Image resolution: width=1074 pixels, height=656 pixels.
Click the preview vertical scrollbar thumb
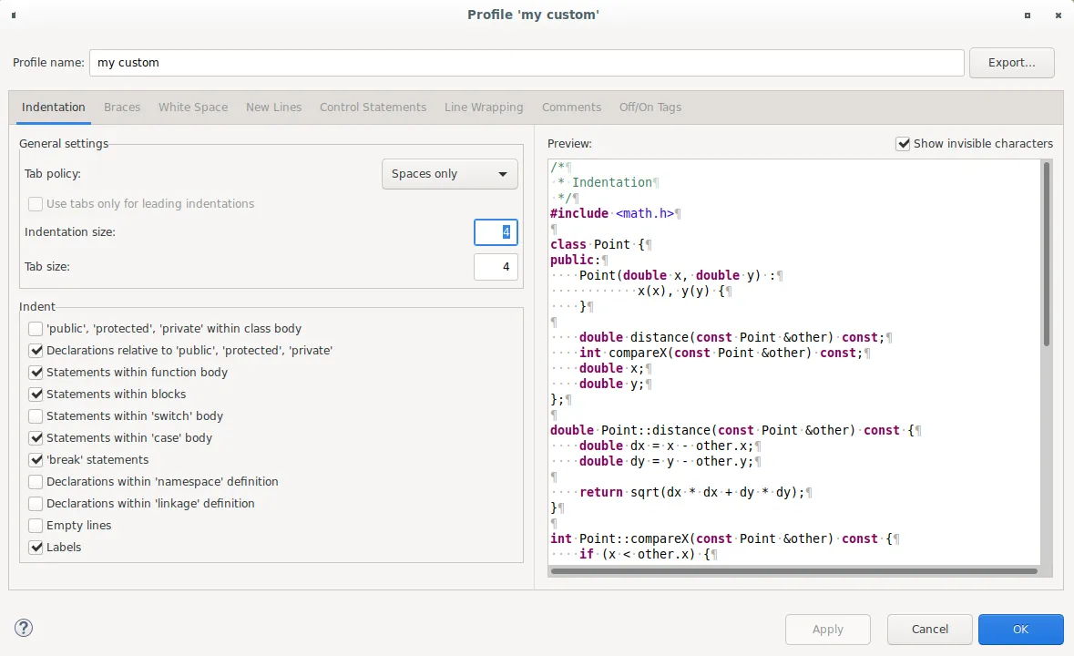pos(1046,255)
